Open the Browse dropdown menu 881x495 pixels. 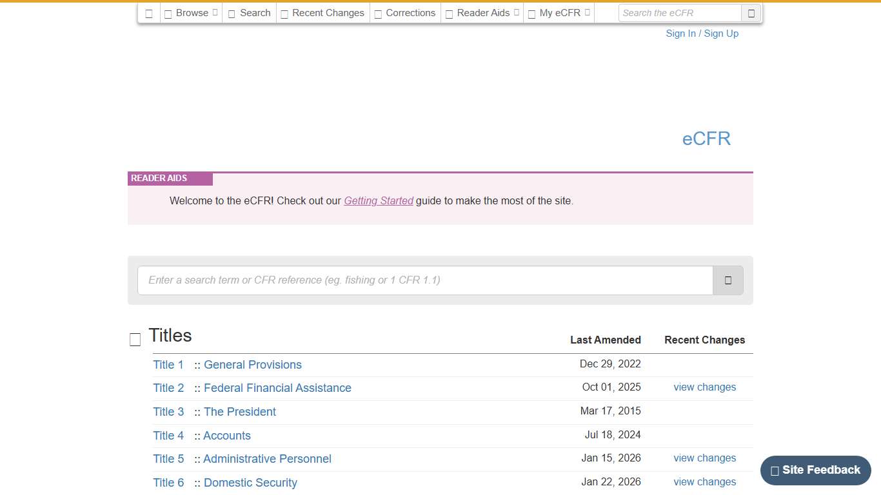tap(191, 13)
